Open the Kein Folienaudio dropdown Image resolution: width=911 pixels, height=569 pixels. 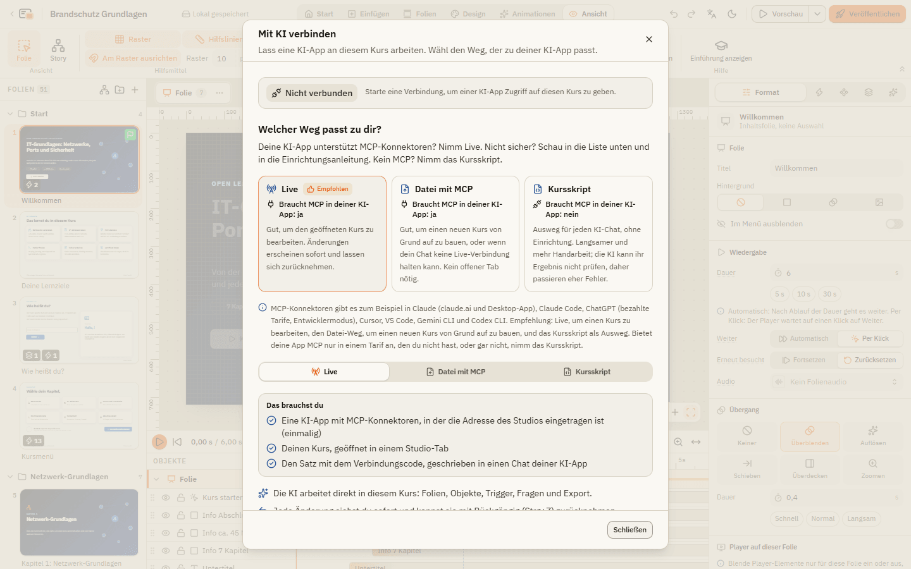[x=836, y=382]
